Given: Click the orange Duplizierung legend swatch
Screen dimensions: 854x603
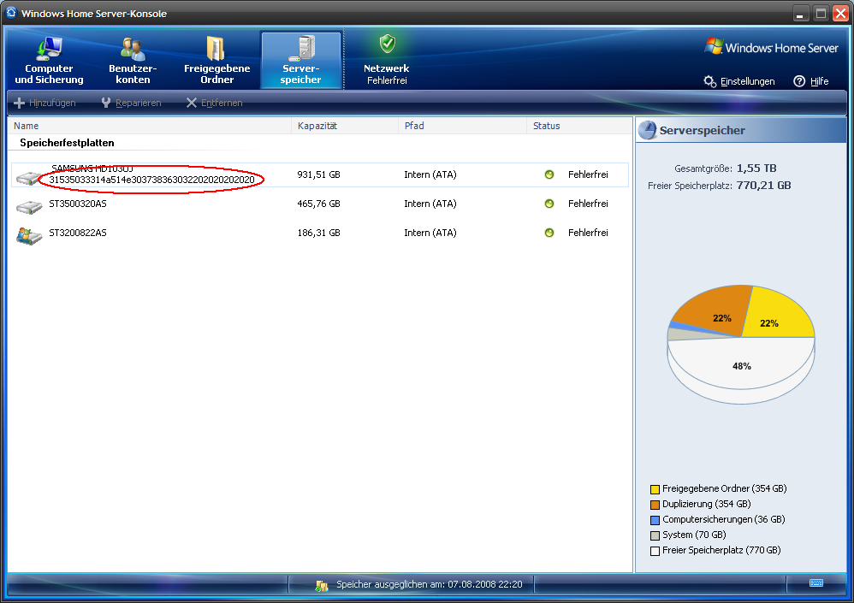Looking at the screenshot, I should (x=655, y=505).
